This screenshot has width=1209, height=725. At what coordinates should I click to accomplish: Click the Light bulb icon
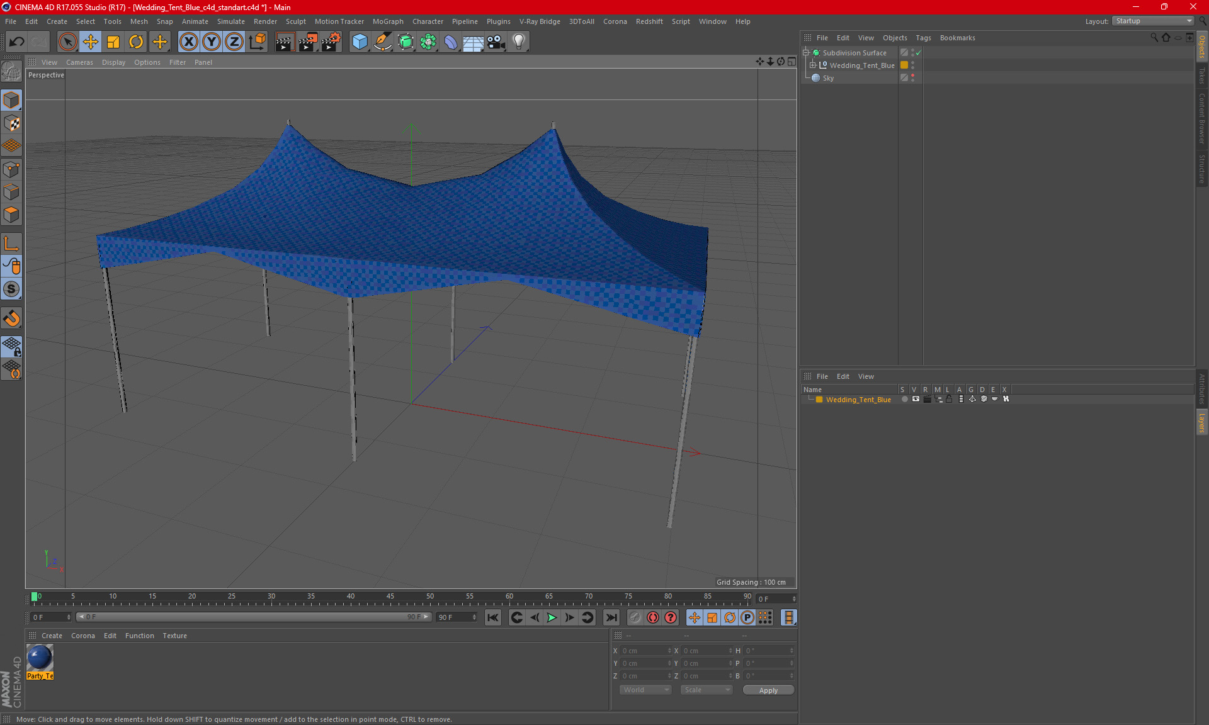click(519, 42)
